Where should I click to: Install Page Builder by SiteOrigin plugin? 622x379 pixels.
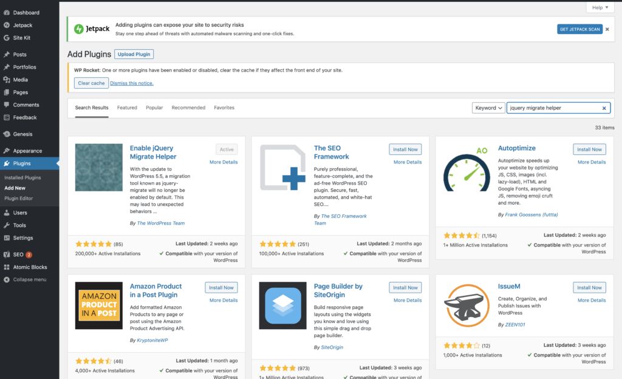coord(405,287)
